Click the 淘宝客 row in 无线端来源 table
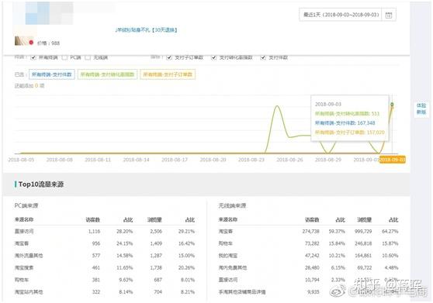The height and width of the screenshot is (303, 433). 309,231
